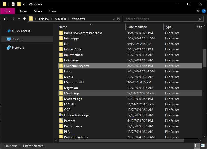Open the File menu

8,11
